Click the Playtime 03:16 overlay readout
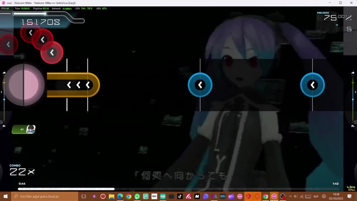 pyautogui.click(x=41, y=9)
